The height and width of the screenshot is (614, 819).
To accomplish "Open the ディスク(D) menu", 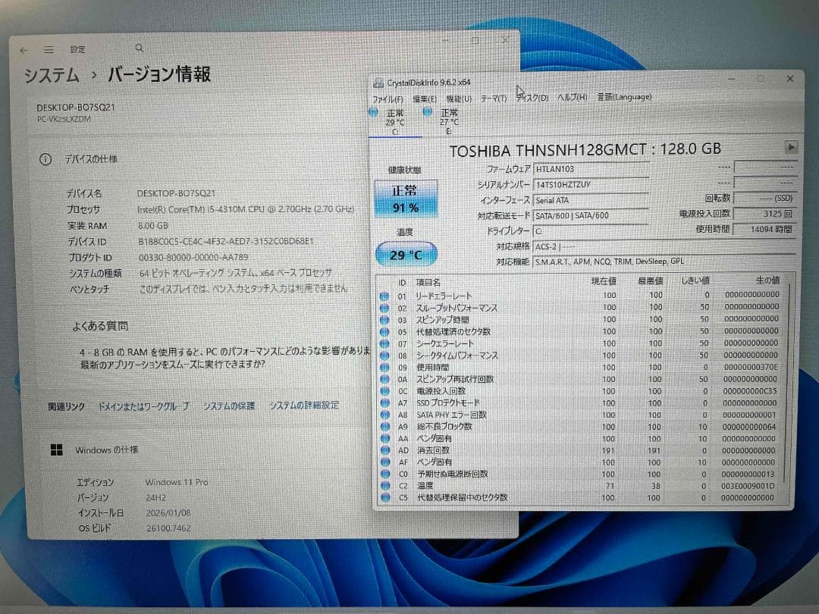I will 531,97.
